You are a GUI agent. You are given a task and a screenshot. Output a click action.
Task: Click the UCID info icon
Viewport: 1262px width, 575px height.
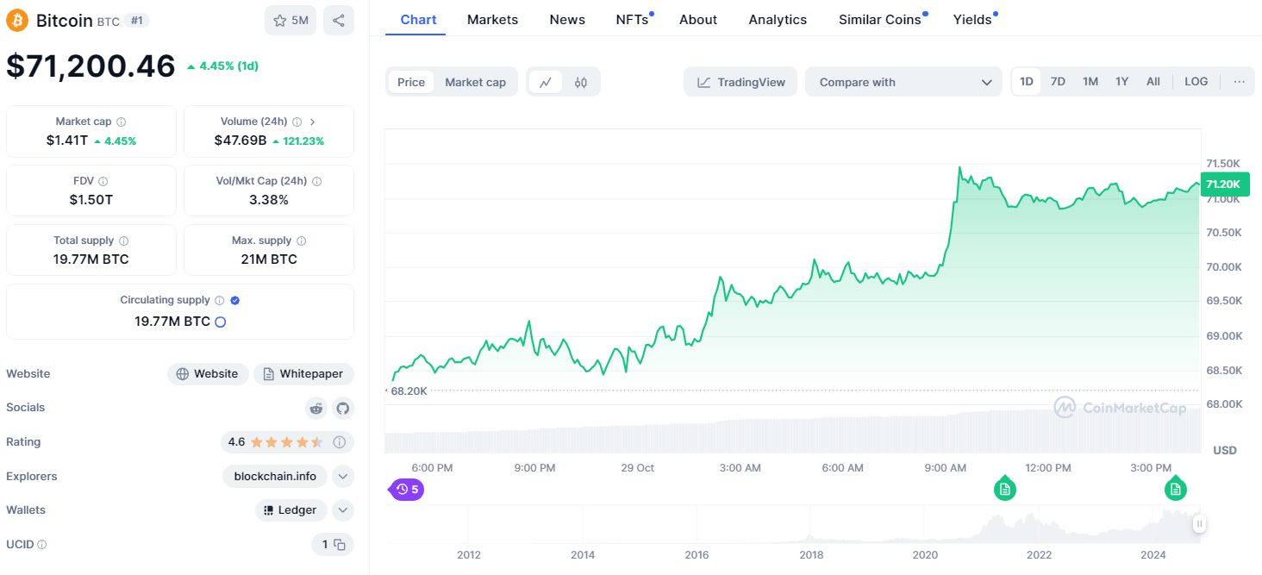[41, 545]
